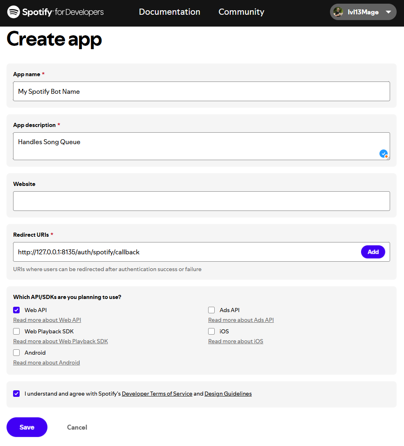
Task: Click the 'Create app' page heading
Action: click(x=54, y=39)
